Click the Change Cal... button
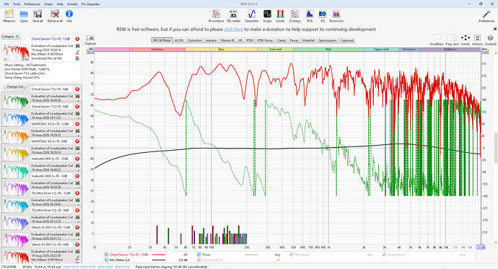Screen dimensions: 498x269 point(16,87)
